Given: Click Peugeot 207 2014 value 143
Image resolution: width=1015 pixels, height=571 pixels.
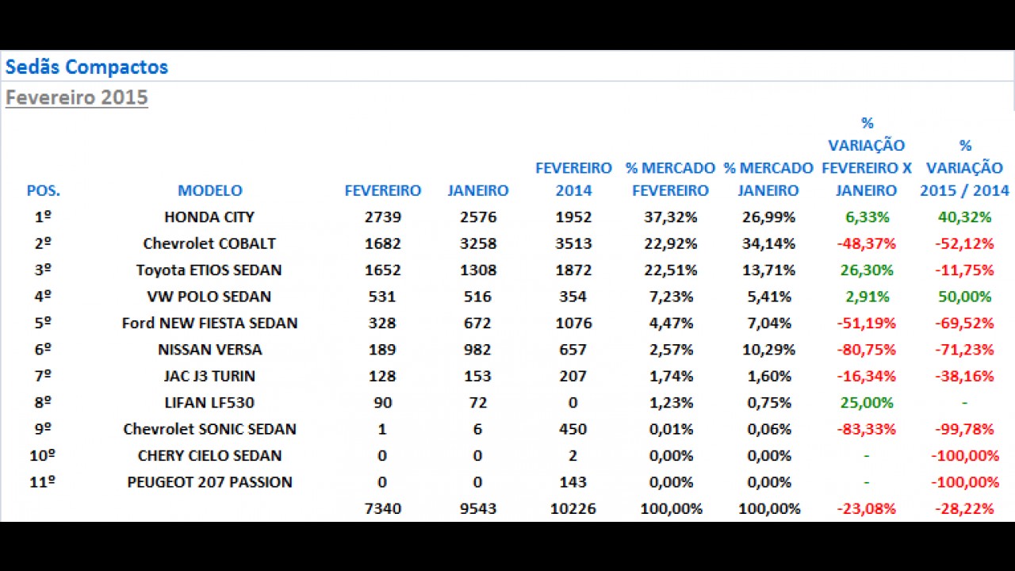Looking at the screenshot, I should (573, 482).
